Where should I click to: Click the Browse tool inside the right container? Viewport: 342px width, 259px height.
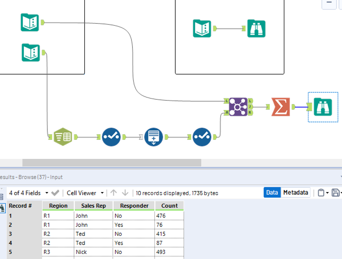(256, 28)
